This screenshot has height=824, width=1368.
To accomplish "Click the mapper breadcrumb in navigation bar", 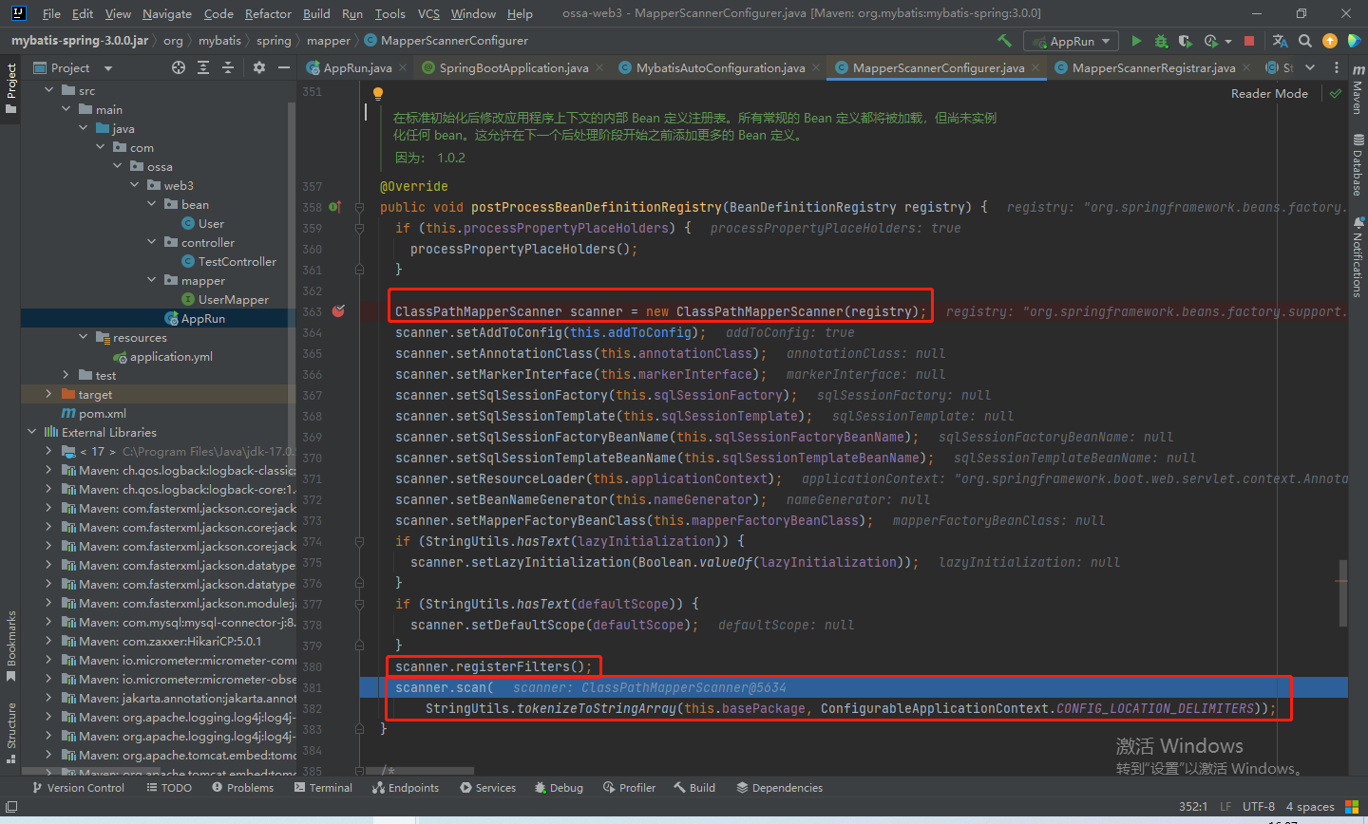I will click(x=329, y=40).
